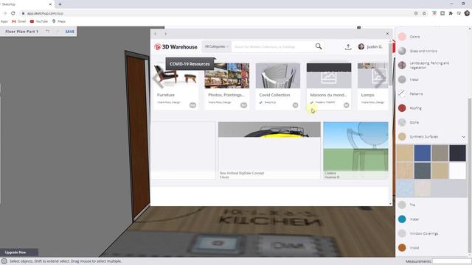Pick the blue synthetic surface swatch
This screenshot has height=265, width=472.
click(x=423, y=153)
